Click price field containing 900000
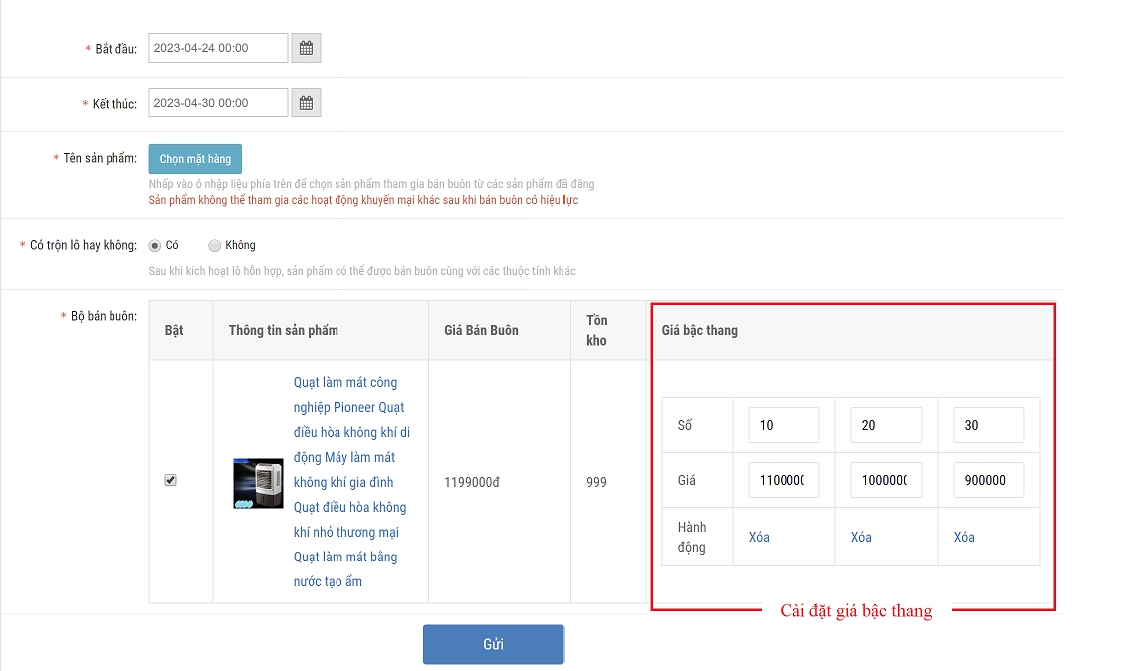This screenshot has height=671, width=1125. pos(989,480)
